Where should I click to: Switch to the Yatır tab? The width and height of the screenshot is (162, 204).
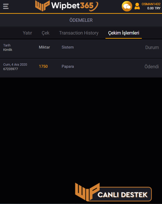(27, 33)
